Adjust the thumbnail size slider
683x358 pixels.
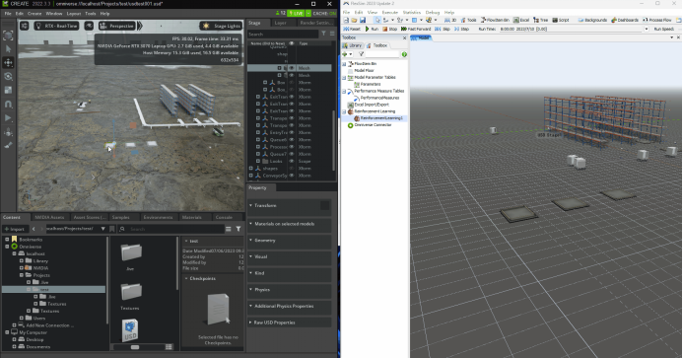coord(135,347)
